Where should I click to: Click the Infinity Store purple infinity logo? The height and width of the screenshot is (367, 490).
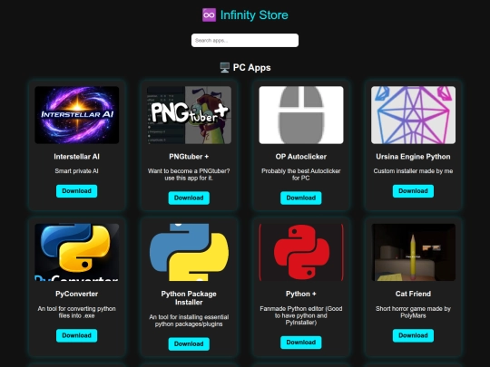[x=209, y=15]
